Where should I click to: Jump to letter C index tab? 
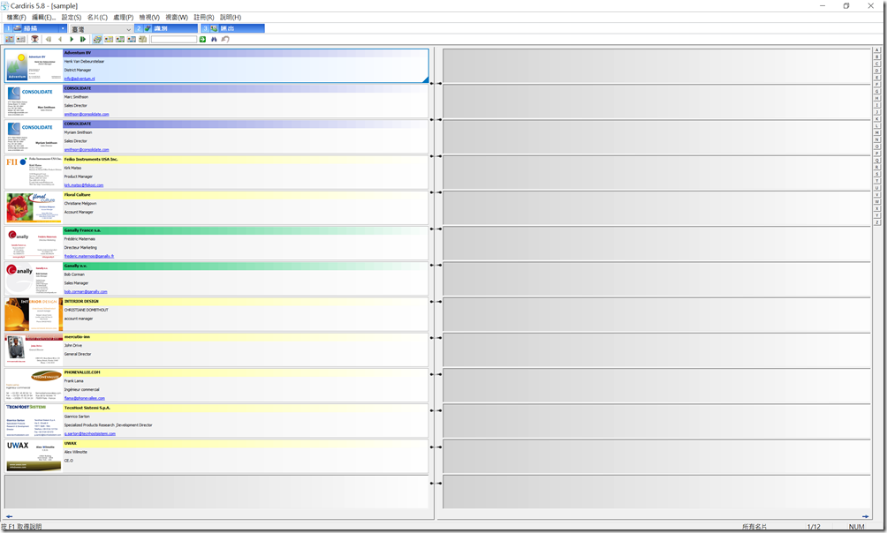(x=877, y=64)
